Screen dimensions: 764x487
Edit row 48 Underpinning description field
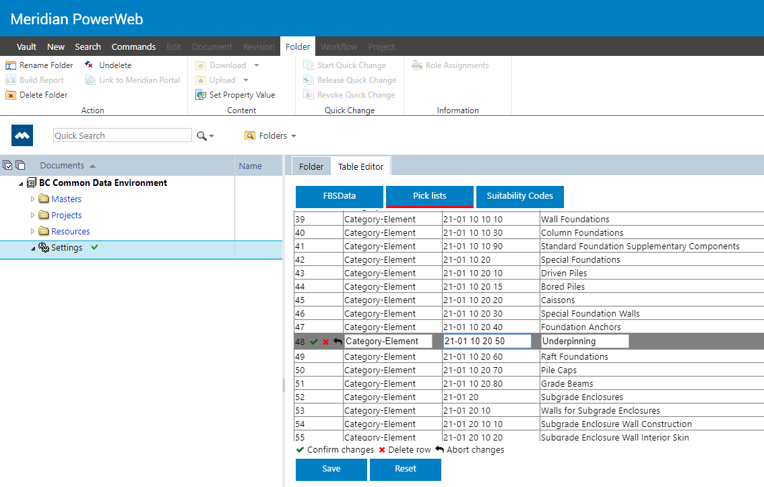585,342
